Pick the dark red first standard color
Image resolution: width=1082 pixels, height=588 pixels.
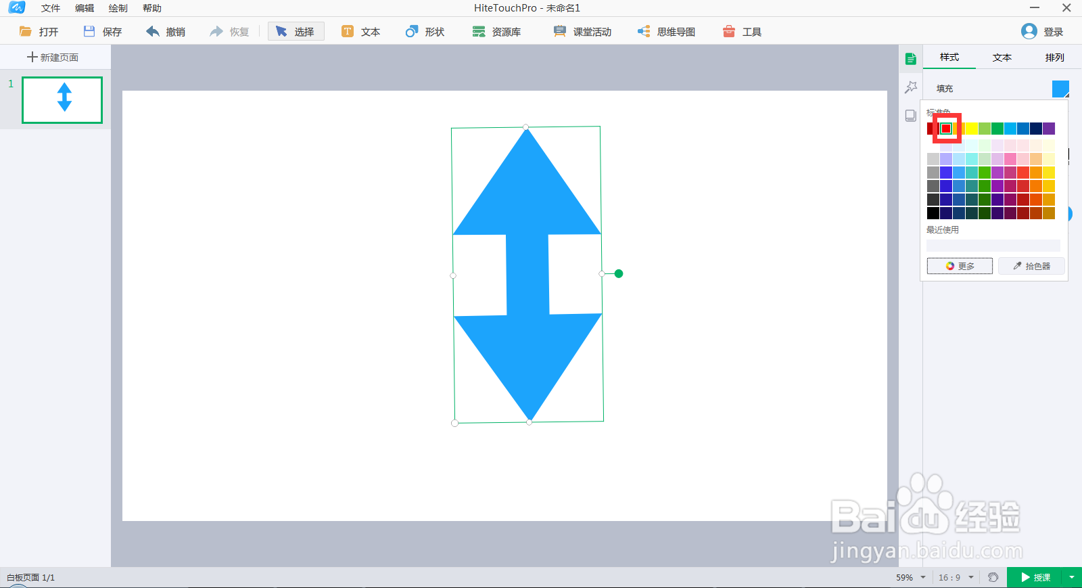click(x=931, y=129)
